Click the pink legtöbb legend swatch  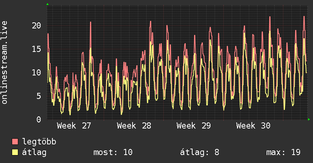[15, 142]
